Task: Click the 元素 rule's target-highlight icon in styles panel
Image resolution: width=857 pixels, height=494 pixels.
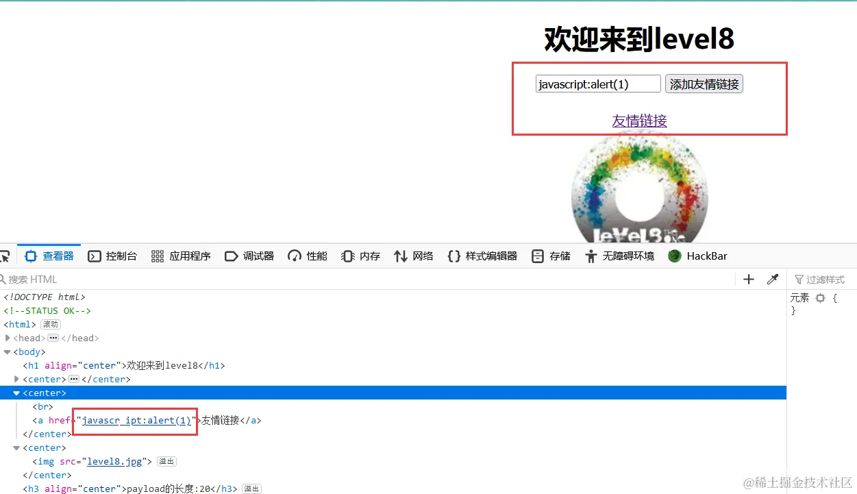Action: [821, 298]
